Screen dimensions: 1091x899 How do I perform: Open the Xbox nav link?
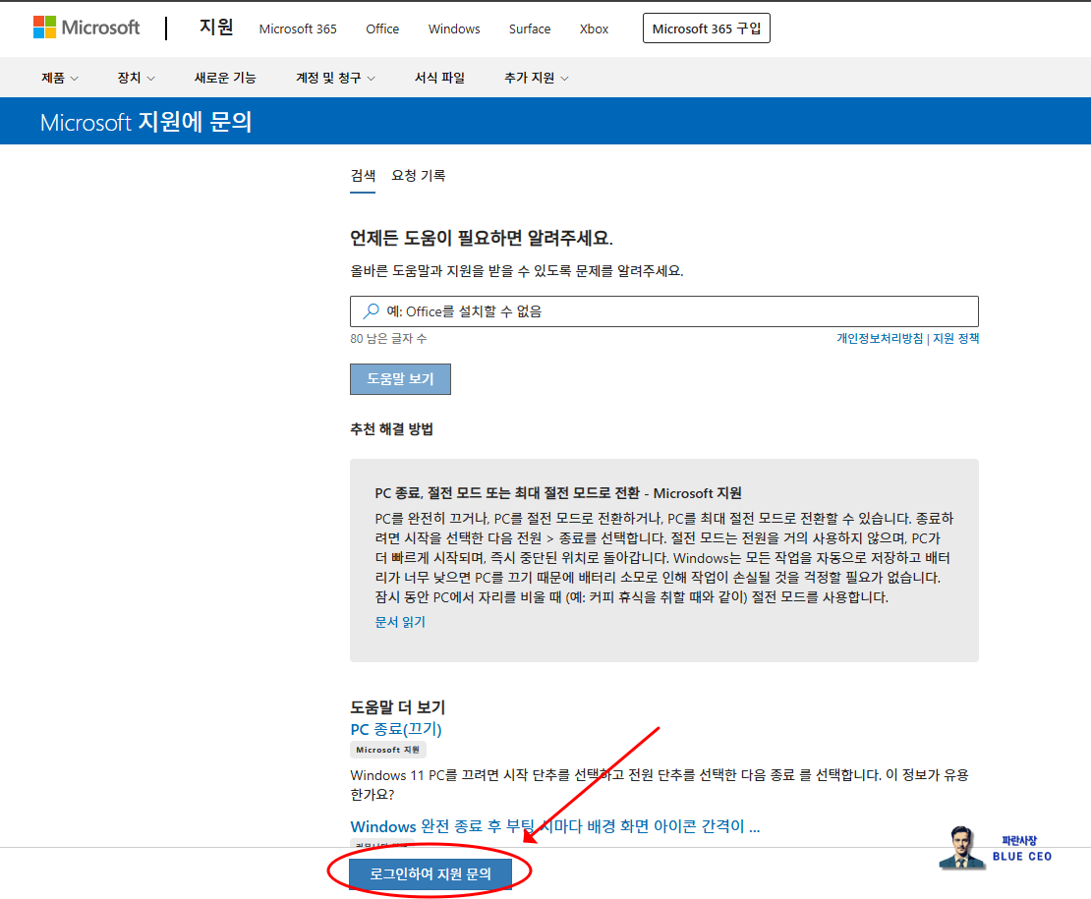[x=595, y=28]
